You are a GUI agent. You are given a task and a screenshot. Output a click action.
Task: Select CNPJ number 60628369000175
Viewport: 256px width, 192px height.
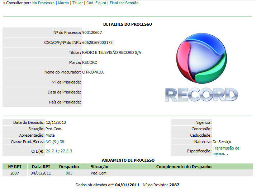(x=97, y=42)
